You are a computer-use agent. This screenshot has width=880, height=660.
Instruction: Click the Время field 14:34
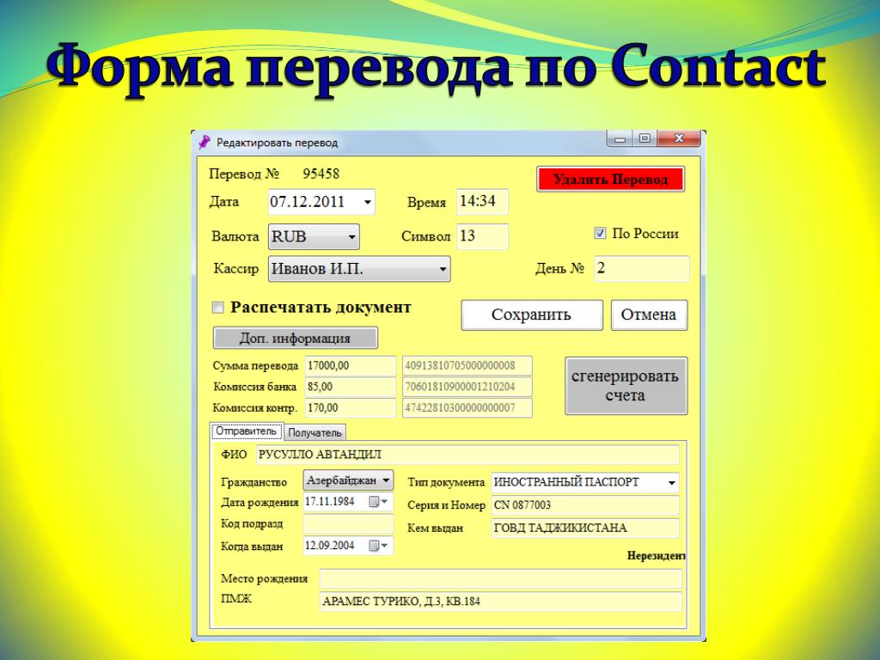[482, 201]
